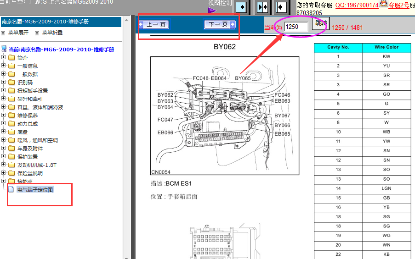Click the BY062 page heading
The width and height of the screenshot is (415, 259).
pyautogui.click(x=225, y=47)
